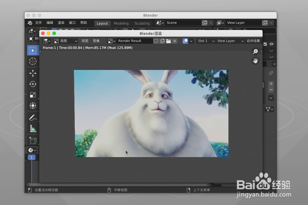Click the pin icon in properties panel
Image resolution: width=308 pixels, height=205 pixels.
click(x=271, y=73)
